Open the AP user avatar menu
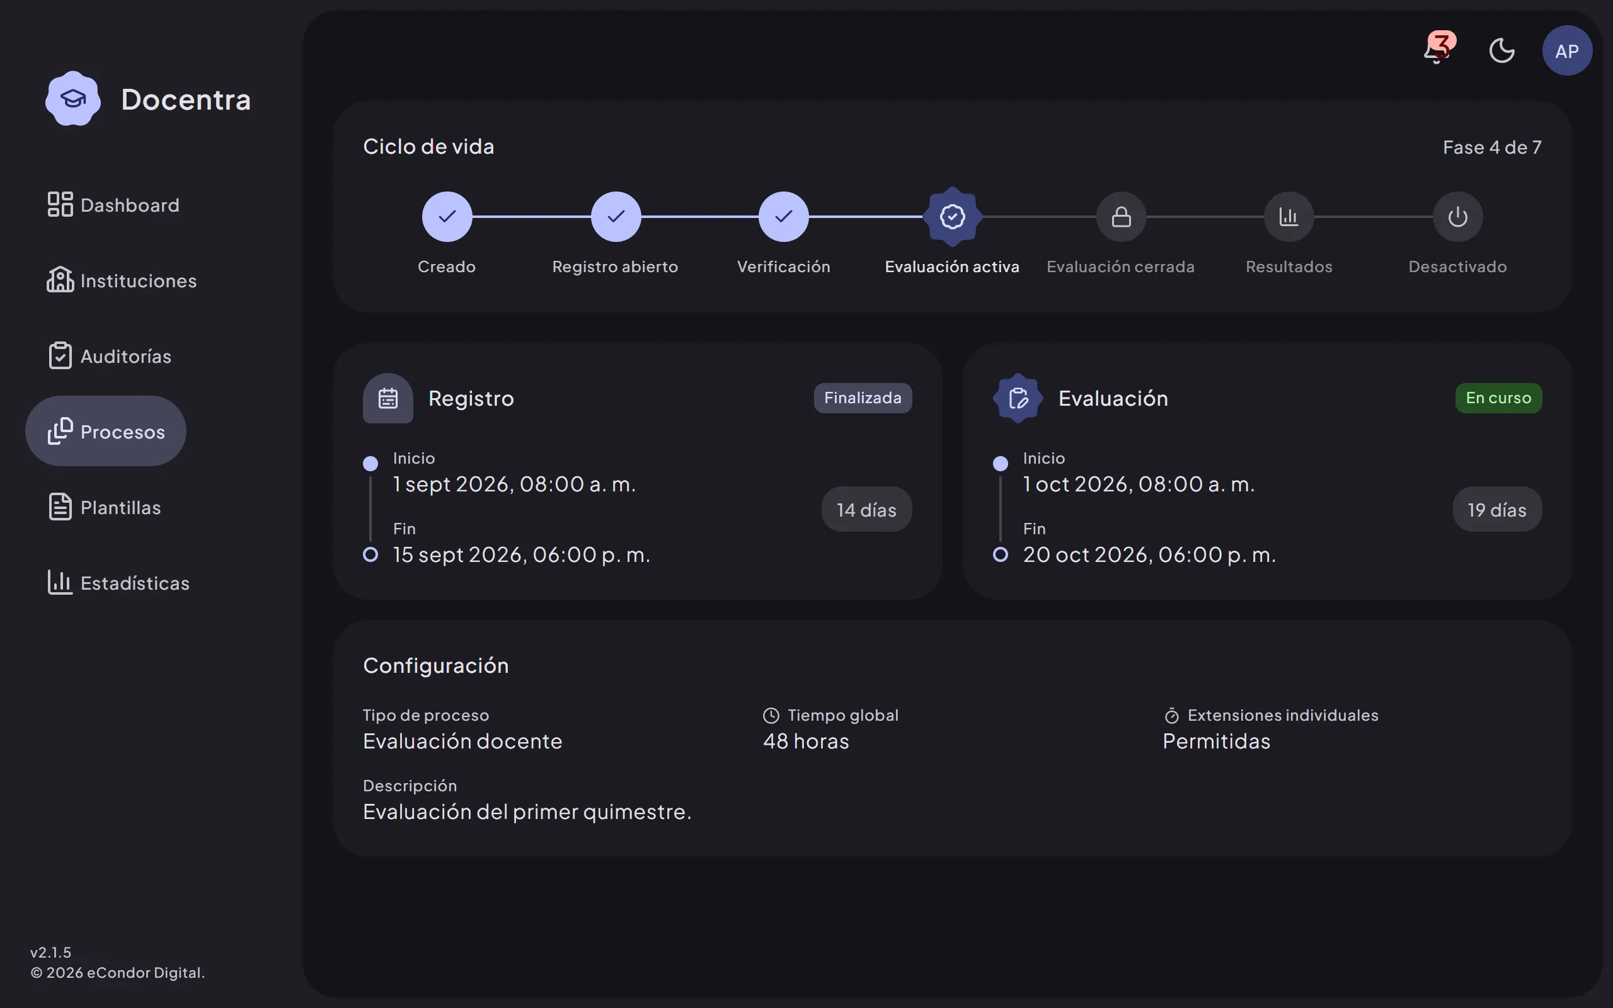1613x1008 pixels. pos(1567,50)
